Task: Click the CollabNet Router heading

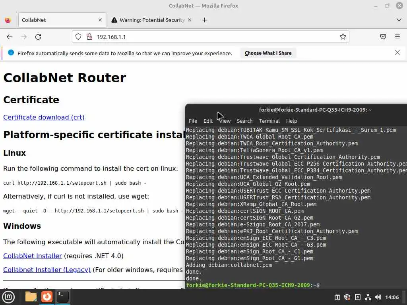Action: [65, 78]
